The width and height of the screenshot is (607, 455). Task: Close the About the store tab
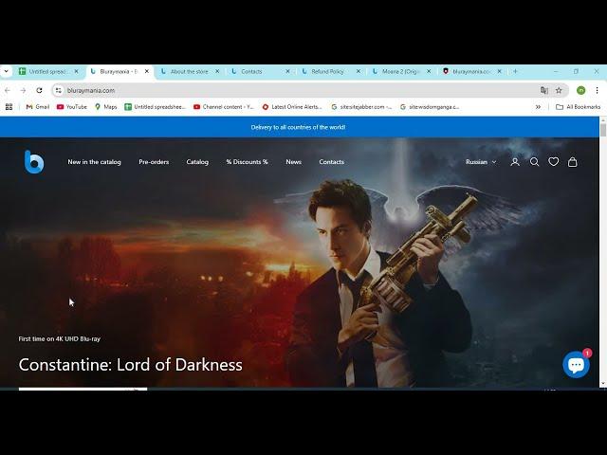(x=217, y=72)
